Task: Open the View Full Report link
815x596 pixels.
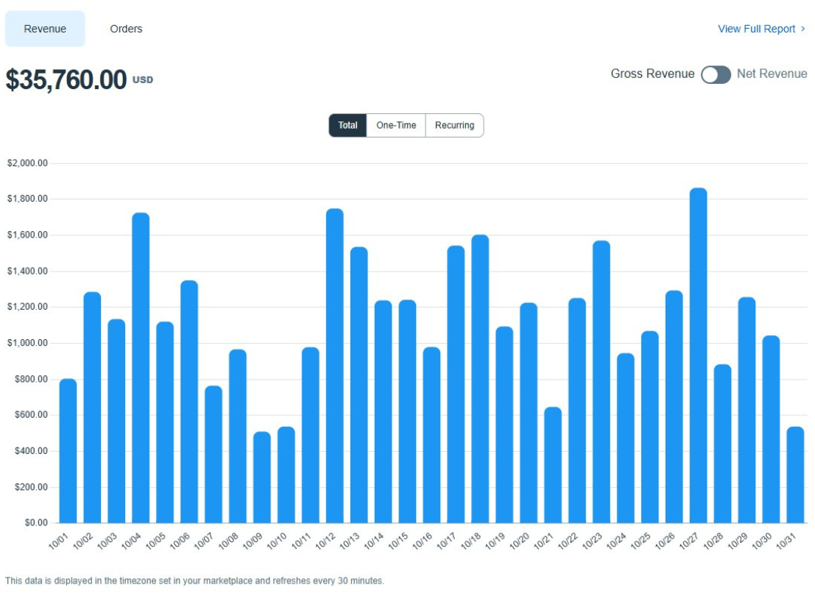Action: point(756,29)
